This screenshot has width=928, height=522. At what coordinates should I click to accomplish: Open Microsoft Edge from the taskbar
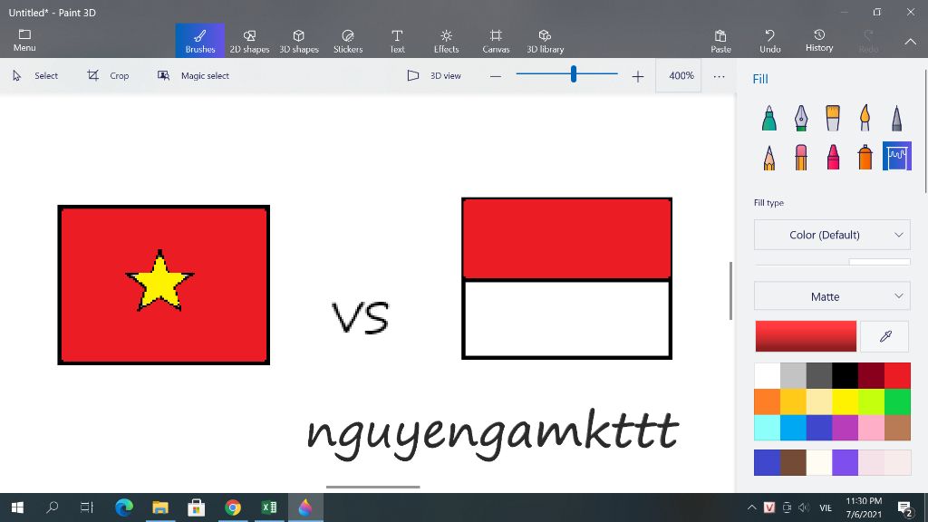123,507
